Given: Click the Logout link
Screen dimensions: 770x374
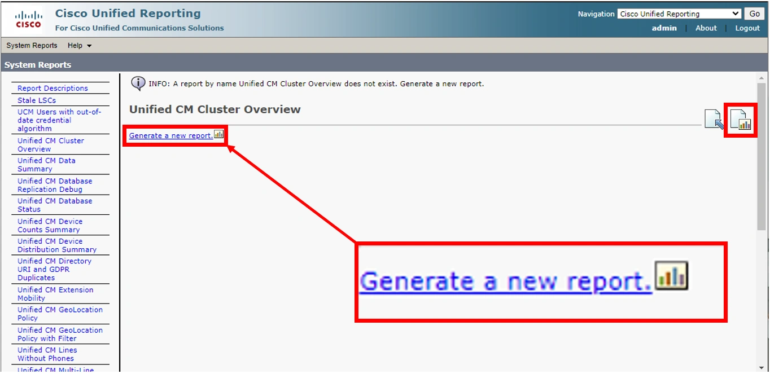Looking at the screenshot, I should tap(747, 28).
